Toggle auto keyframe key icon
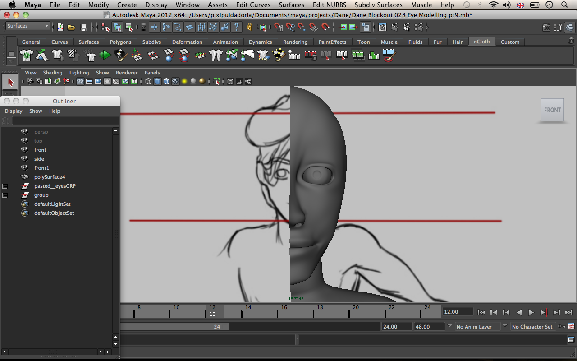The image size is (577, 361). pyautogui.click(x=561, y=326)
